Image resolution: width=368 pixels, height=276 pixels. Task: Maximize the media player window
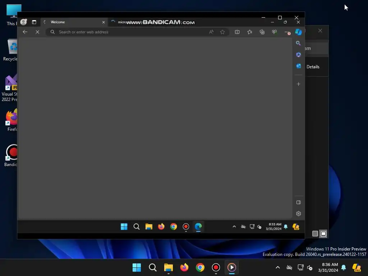tap(280, 18)
